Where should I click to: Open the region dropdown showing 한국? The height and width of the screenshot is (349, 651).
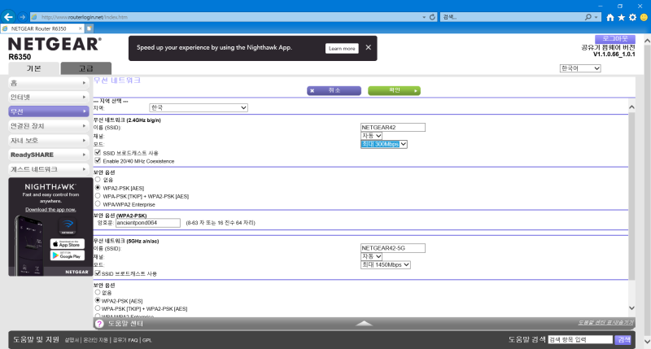click(x=199, y=107)
